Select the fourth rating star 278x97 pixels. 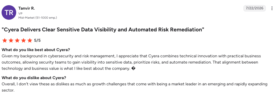tap(24, 41)
